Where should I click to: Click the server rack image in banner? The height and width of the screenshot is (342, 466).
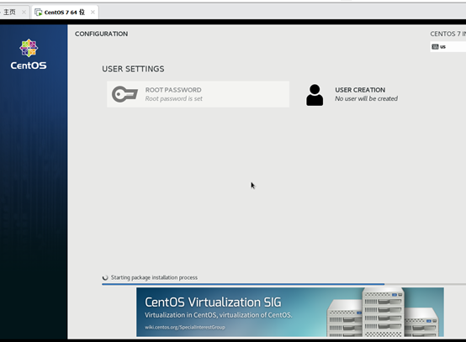(x=383, y=313)
